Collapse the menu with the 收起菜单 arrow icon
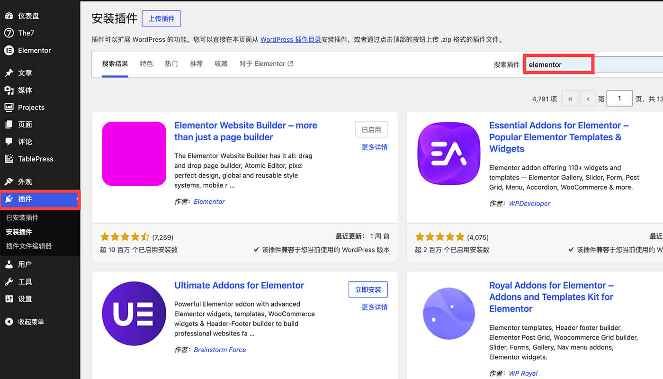 9,322
